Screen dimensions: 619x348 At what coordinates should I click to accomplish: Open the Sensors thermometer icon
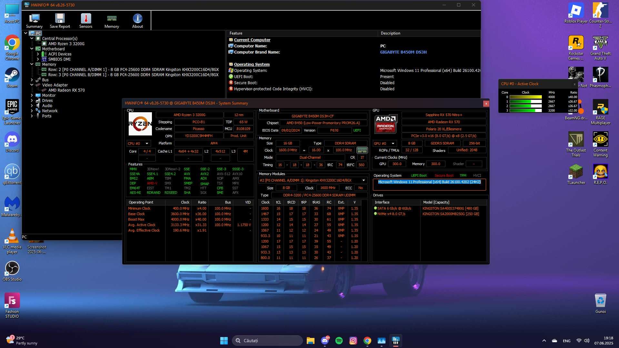86,21
